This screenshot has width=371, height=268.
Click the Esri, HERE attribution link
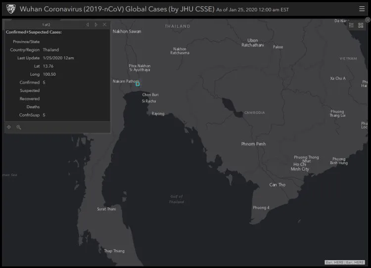tap(345, 262)
